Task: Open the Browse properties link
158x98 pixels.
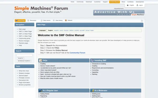Action: click(x=24, y=85)
